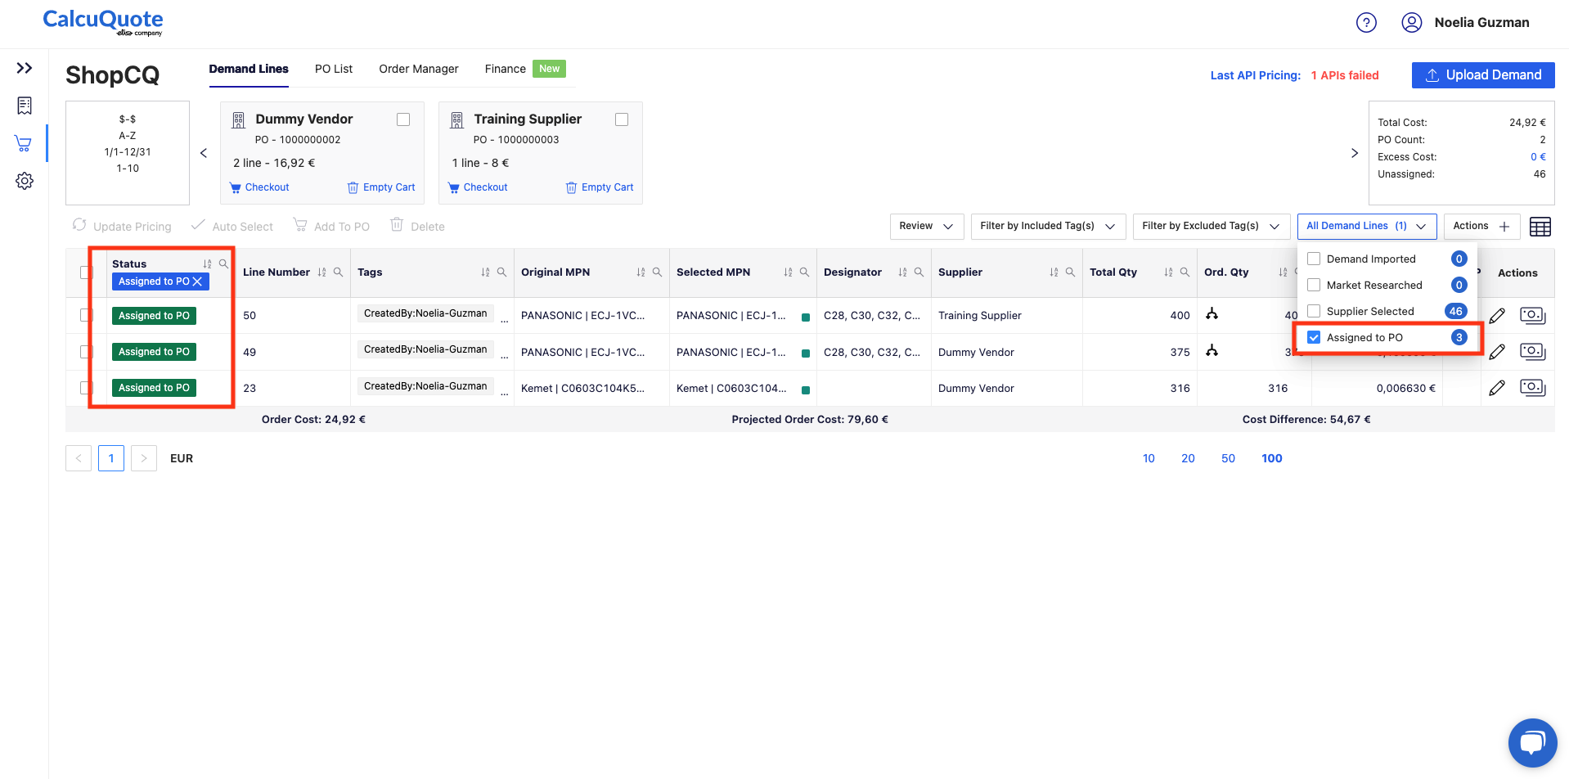Sort the Tags column
Image resolution: width=1569 pixels, height=779 pixels.
tap(485, 272)
